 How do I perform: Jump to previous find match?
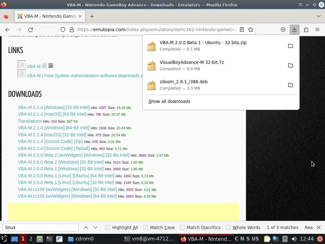86,227
